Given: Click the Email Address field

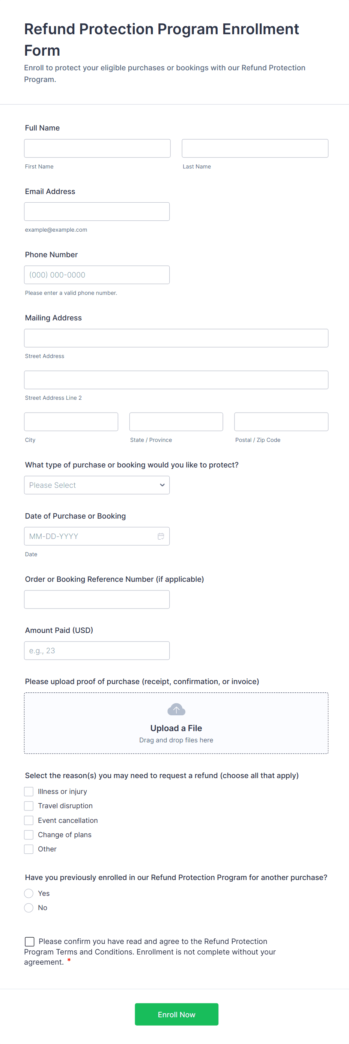Looking at the screenshot, I should pos(97,212).
